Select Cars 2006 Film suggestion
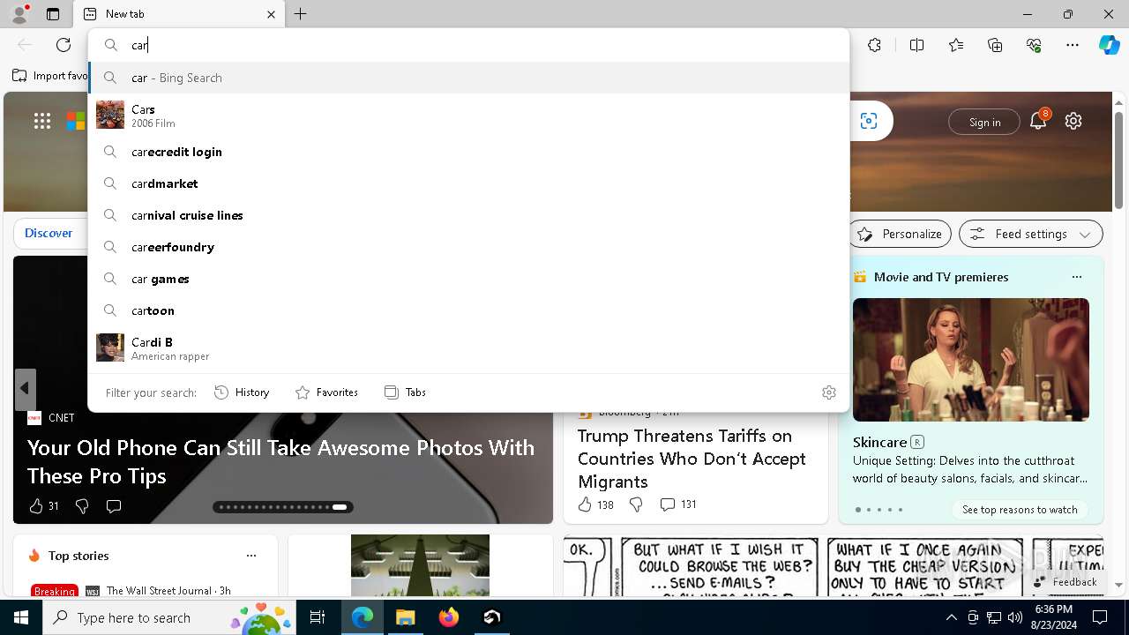The width and height of the screenshot is (1129, 635). tap(468, 115)
